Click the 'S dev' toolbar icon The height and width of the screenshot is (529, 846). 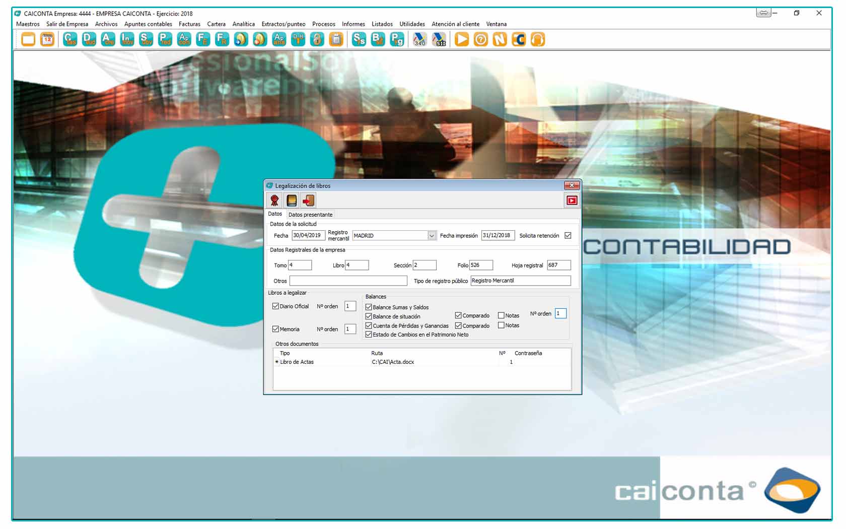146,39
